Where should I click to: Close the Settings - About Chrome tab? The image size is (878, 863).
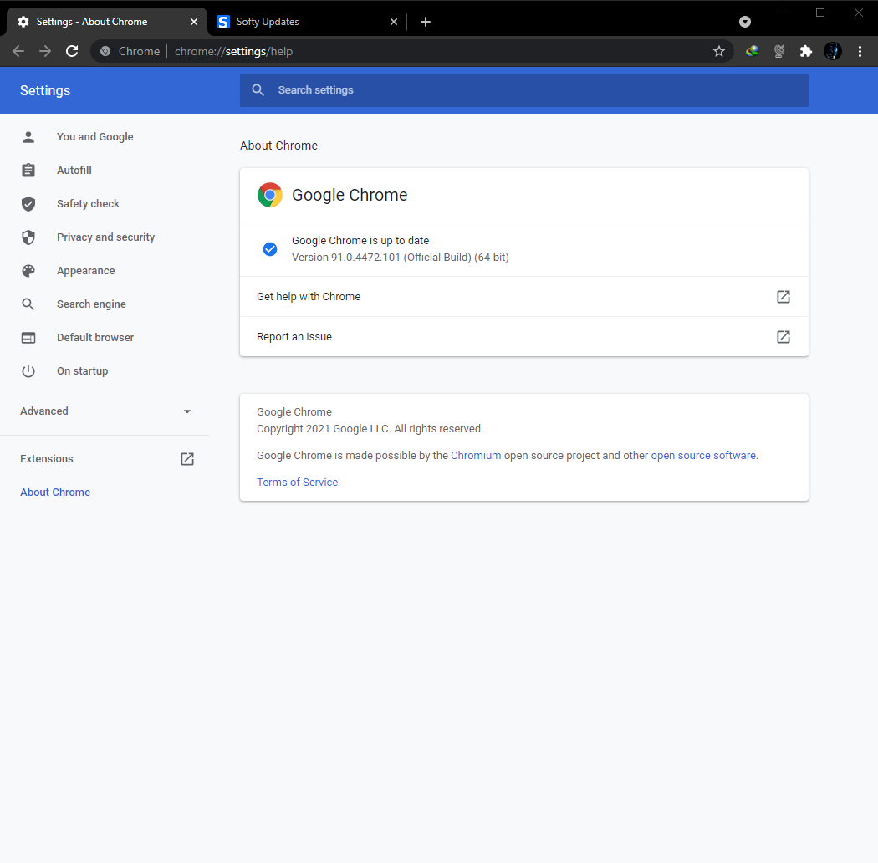[x=194, y=22]
